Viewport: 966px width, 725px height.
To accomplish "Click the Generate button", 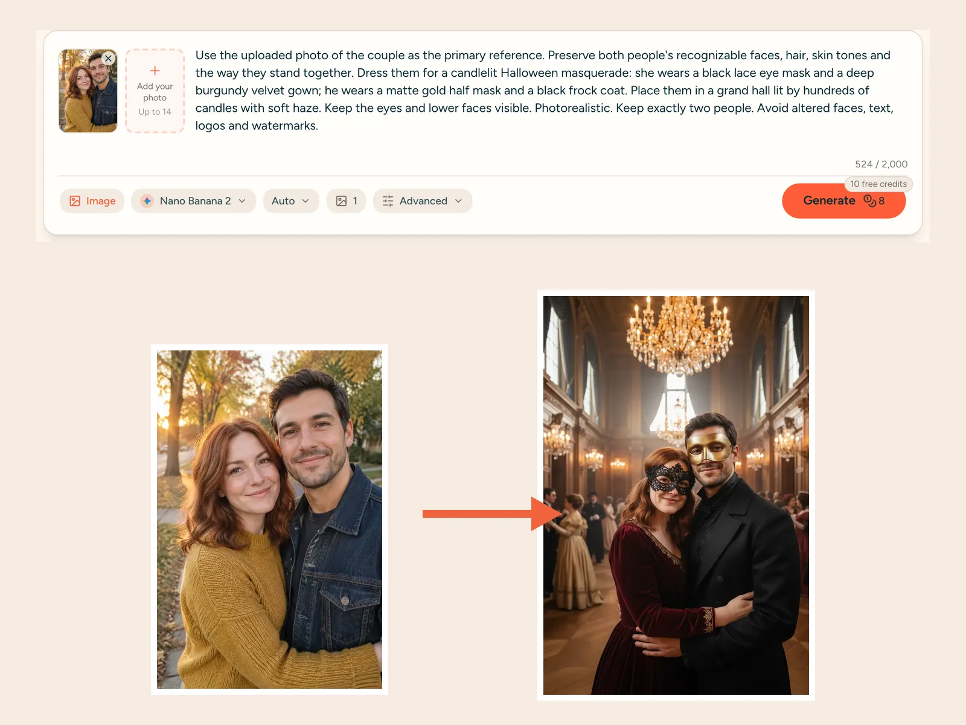I will pyautogui.click(x=843, y=201).
